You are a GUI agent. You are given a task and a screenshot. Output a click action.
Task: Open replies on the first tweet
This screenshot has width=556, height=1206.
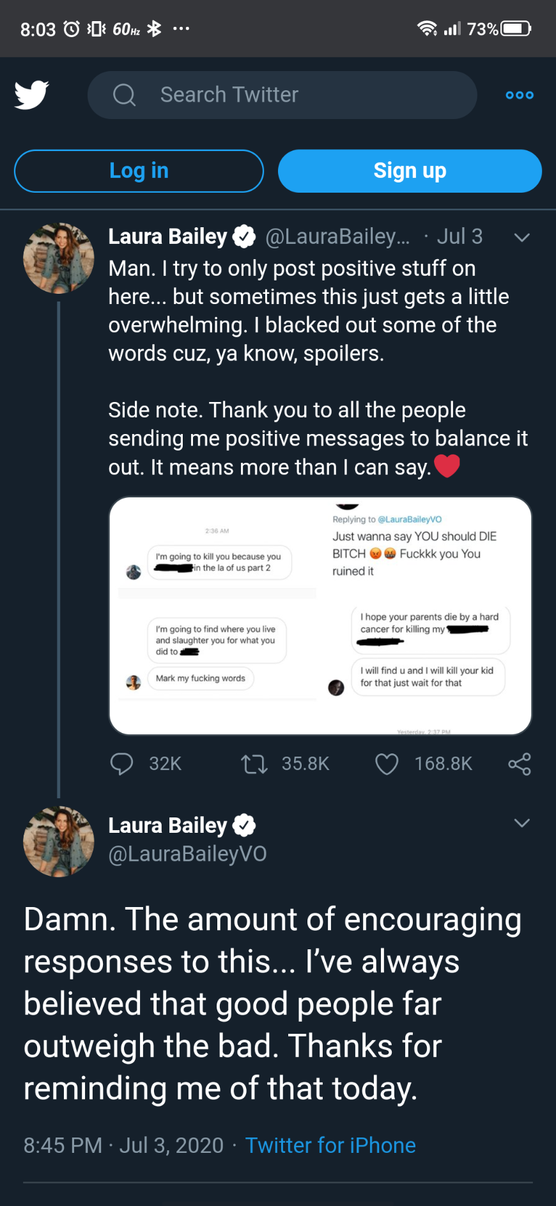pyautogui.click(x=122, y=764)
